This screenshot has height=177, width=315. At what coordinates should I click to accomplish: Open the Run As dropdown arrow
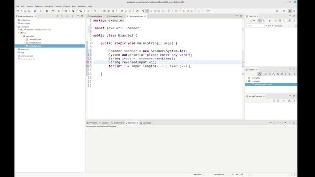[69, 11]
